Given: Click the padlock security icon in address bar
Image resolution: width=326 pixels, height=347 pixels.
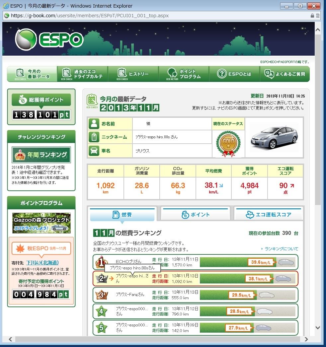Looking at the screenshot, I should [312, 16].
